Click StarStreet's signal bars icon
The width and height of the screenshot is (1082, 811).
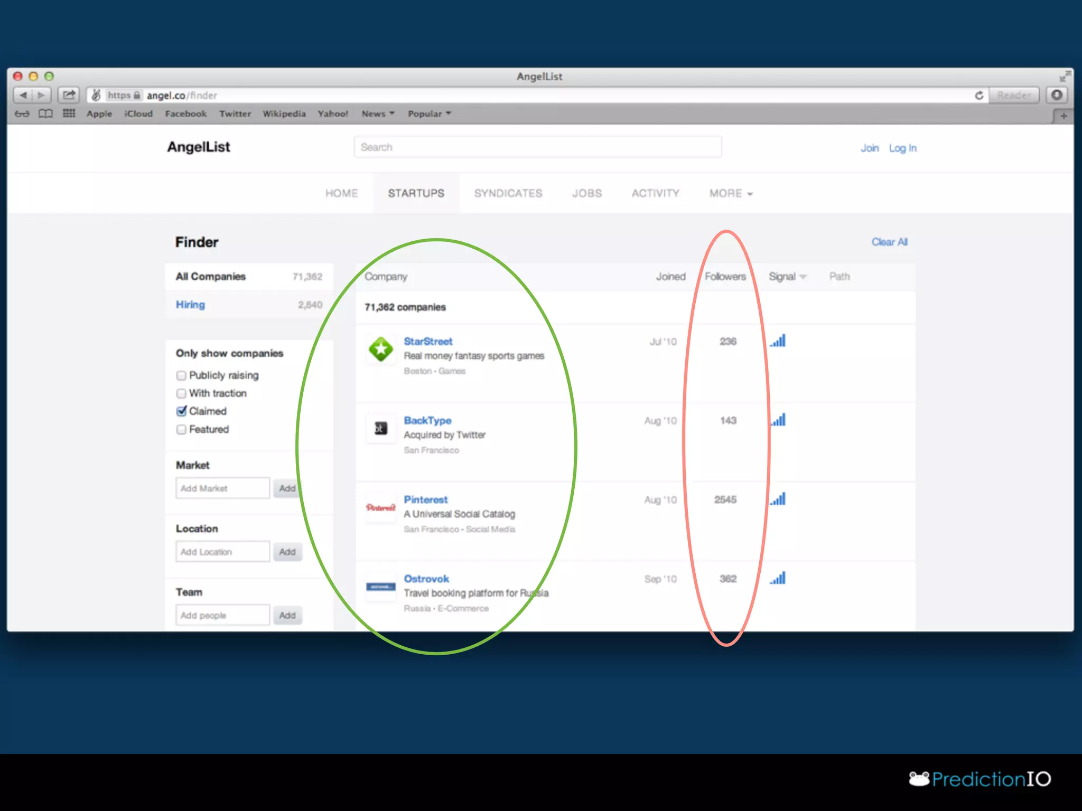(x=778, y=341)
